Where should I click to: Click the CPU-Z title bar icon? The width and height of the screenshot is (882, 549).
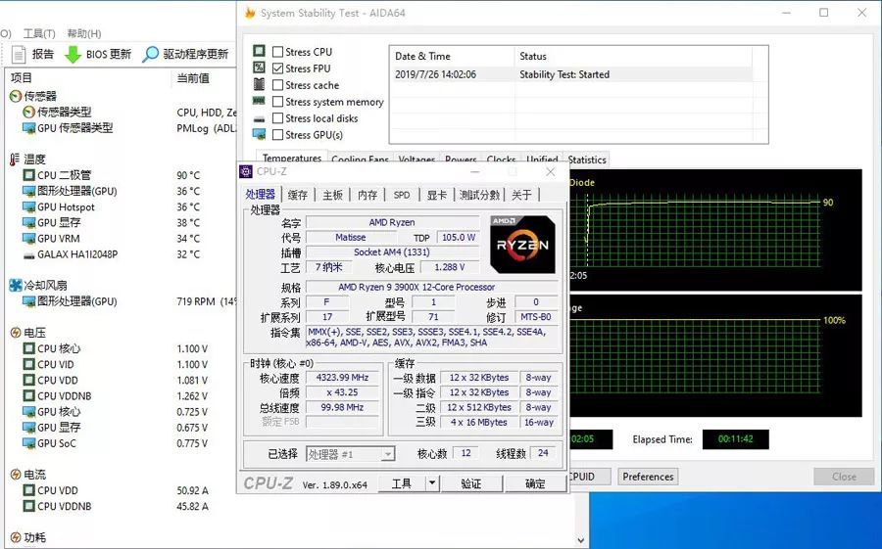tap(246, 171)
